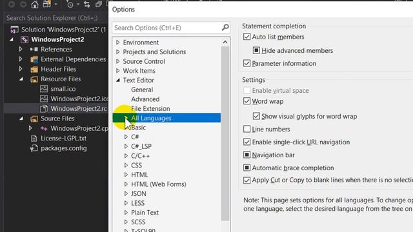This screenshot has height=232, width=413.
Task: Collapse the Text Editor category
Action: [118, 80]
